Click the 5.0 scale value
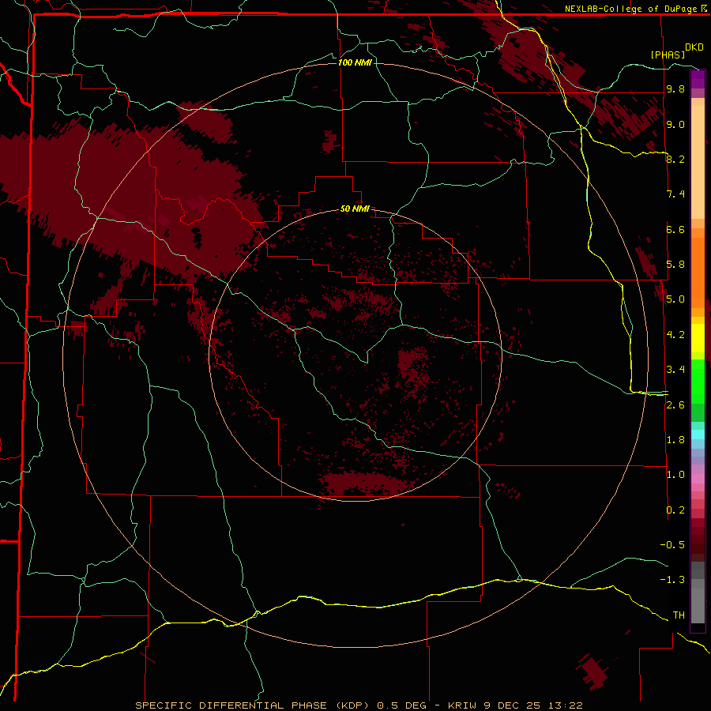This screenshot has height=711, width=711. click(675, 299)
